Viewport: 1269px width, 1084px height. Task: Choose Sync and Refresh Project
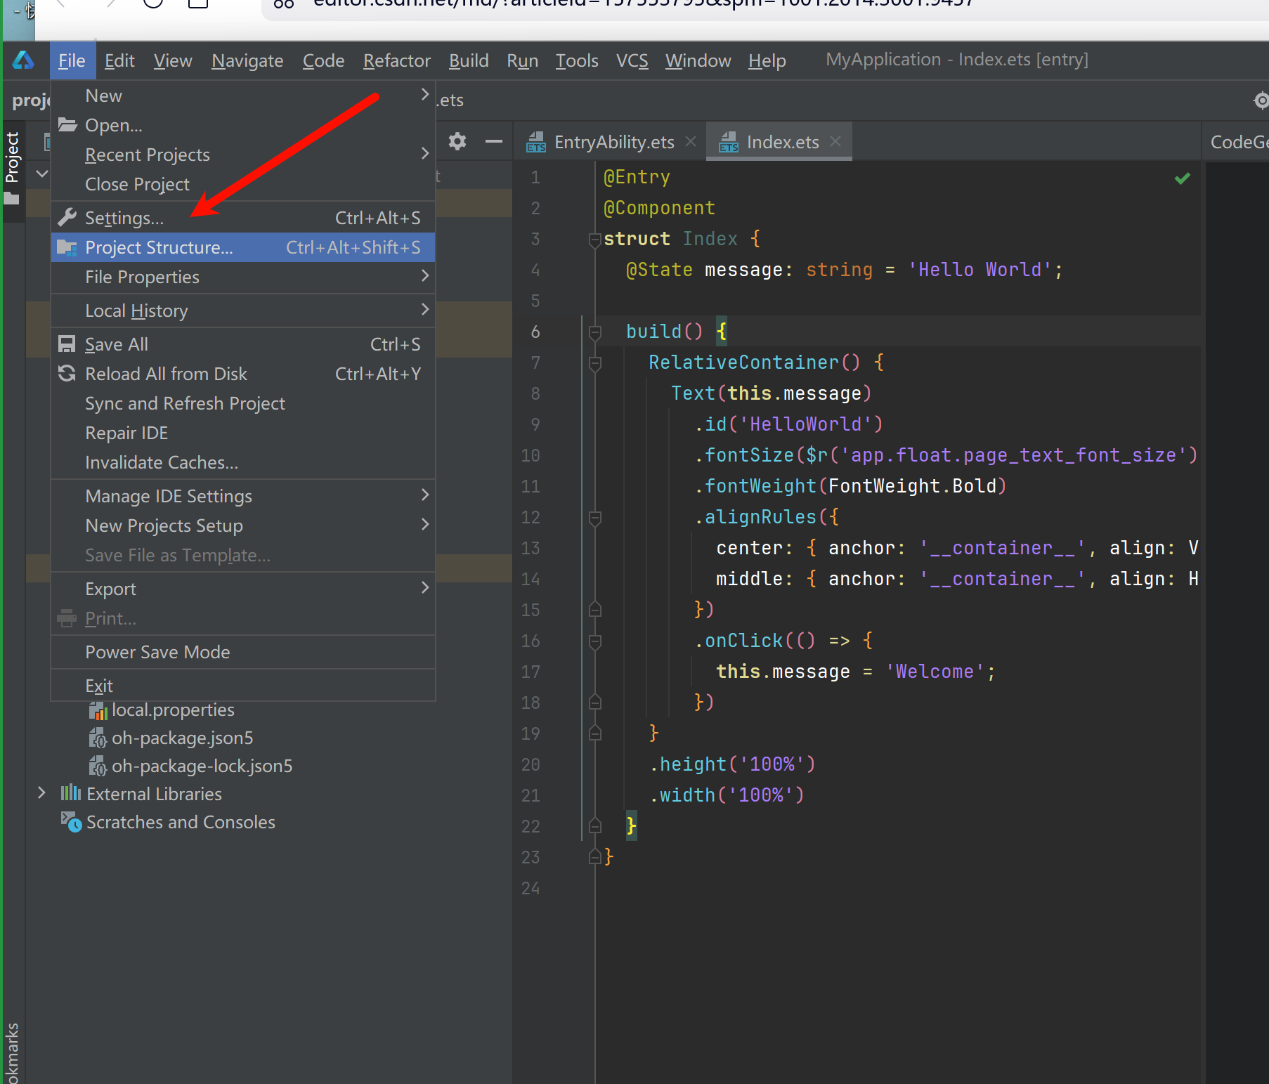point(243,403)
